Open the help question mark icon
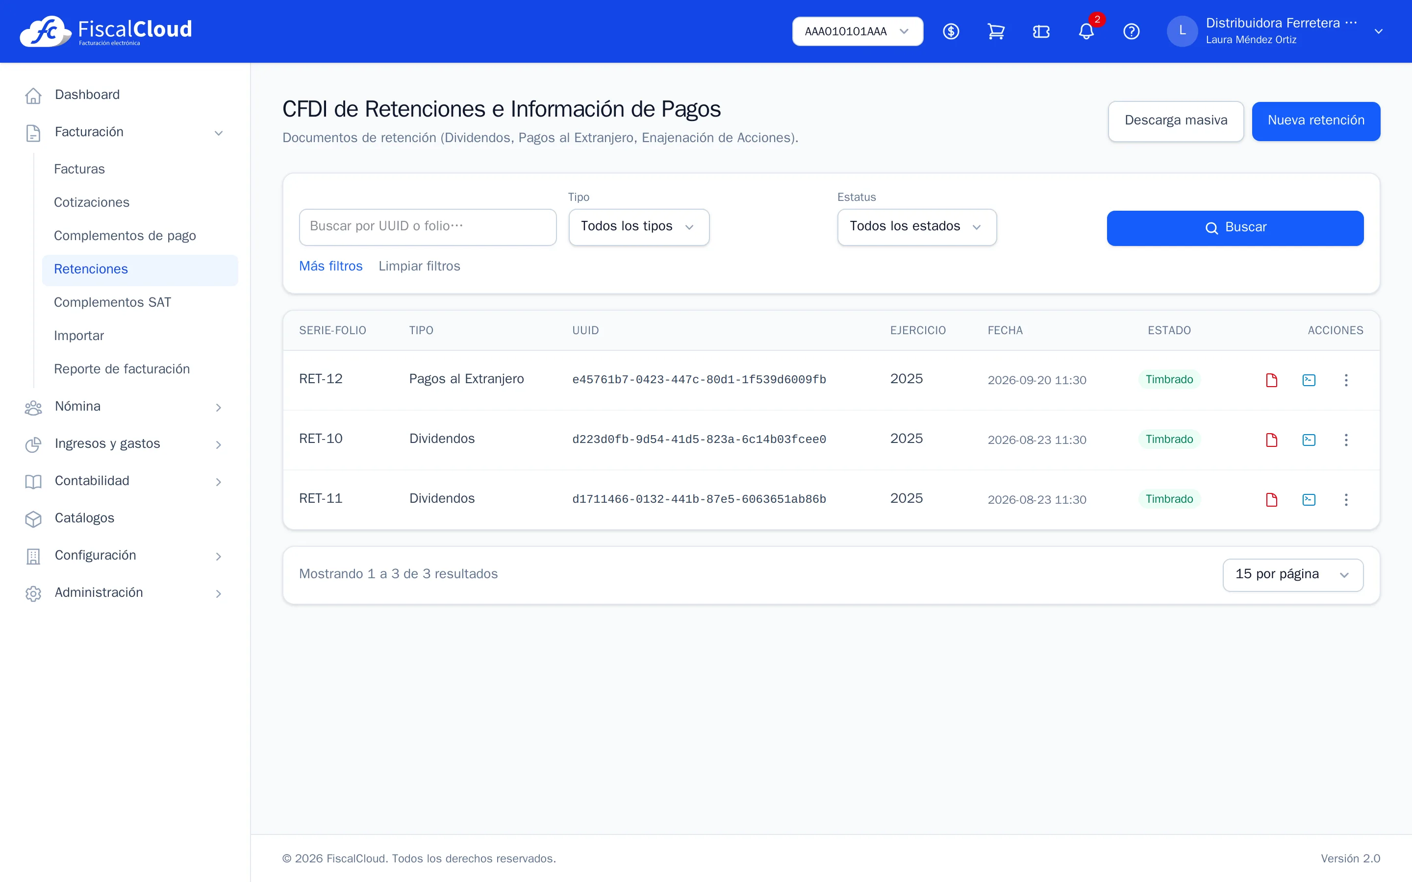1412x882 pixels. [x=1132, y=31]
